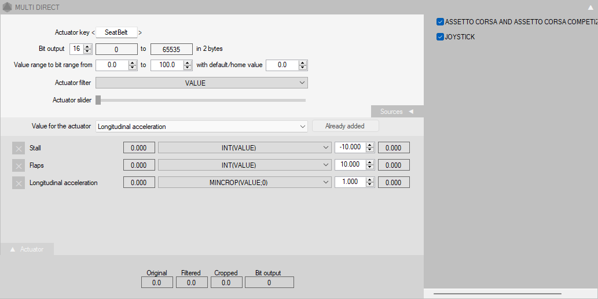598x299 pixels.
Task: Switch to the Sources tab
Action: (x=397, y=112)
